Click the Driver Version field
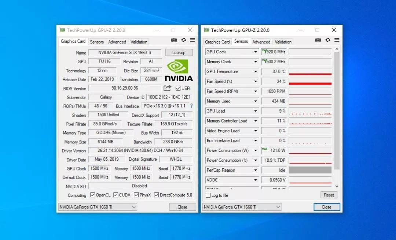 click(x=140, y=150)
